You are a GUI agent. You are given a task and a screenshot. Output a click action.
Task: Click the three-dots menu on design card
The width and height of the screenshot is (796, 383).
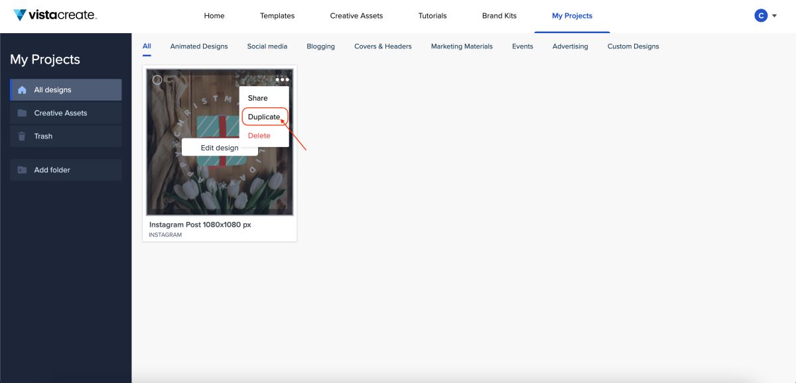pos(283,80)
